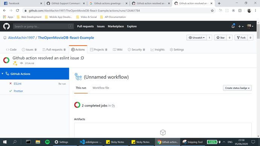Click the Chrome profile avatar
Image resolution: width=260 pixels, height=146 pixels.
coord(249,11)
